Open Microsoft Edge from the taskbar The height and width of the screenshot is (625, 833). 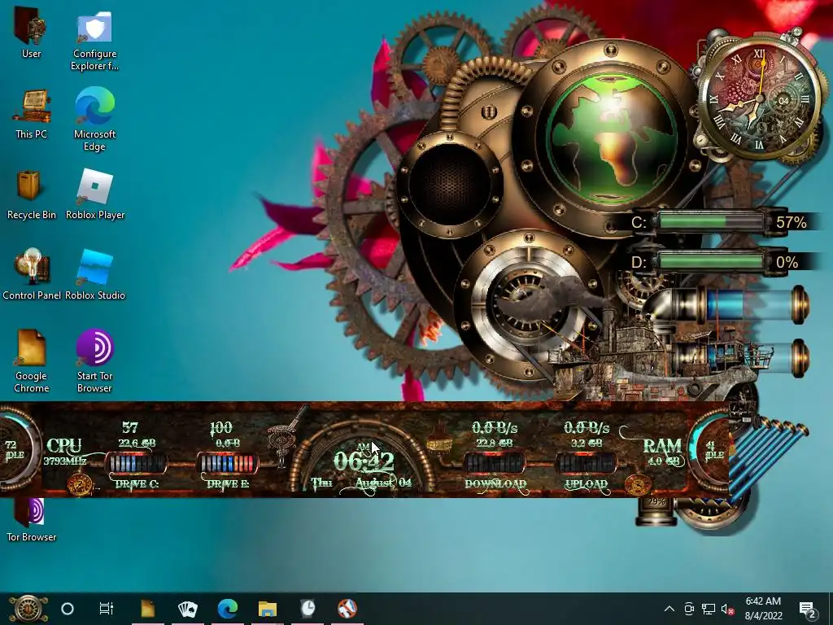pos(228,609)
